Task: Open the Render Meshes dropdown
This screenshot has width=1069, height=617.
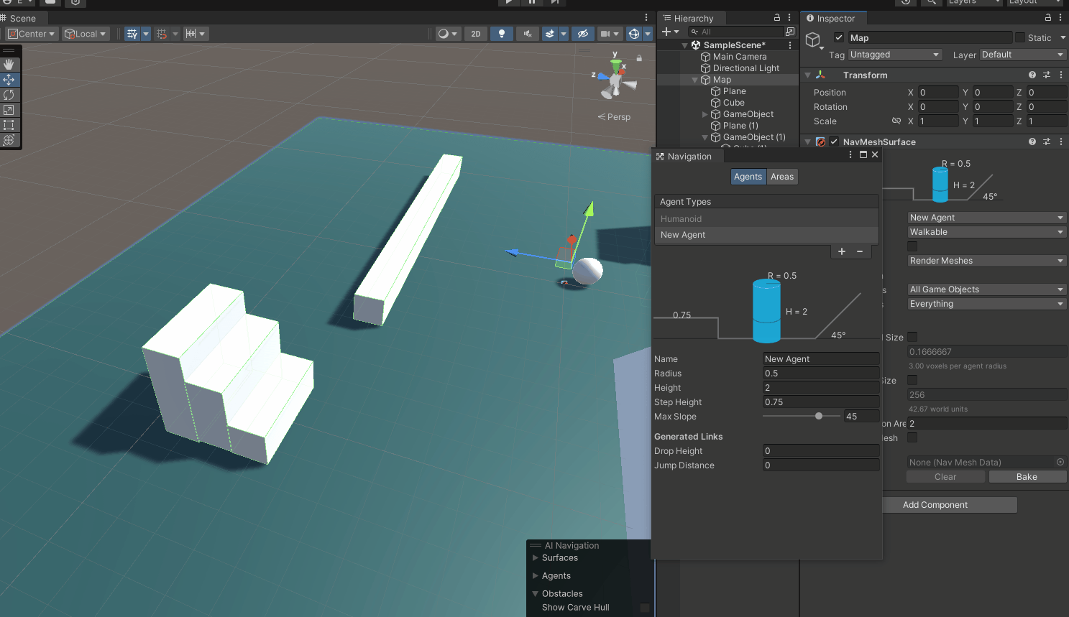Action: (986, 261)
